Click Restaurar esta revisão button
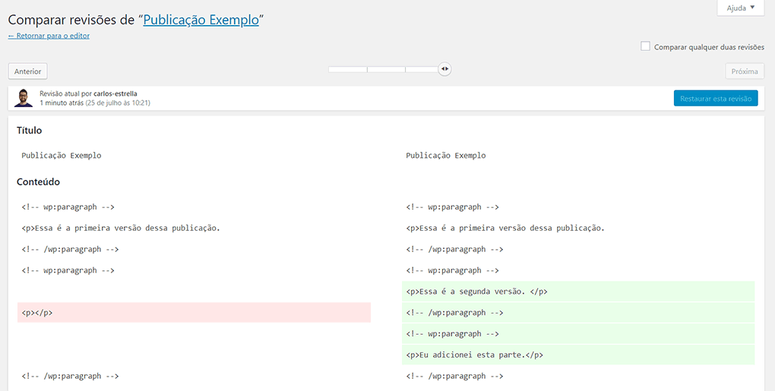Viewport: 775px width, 391px height. click(x=716, y=98)
